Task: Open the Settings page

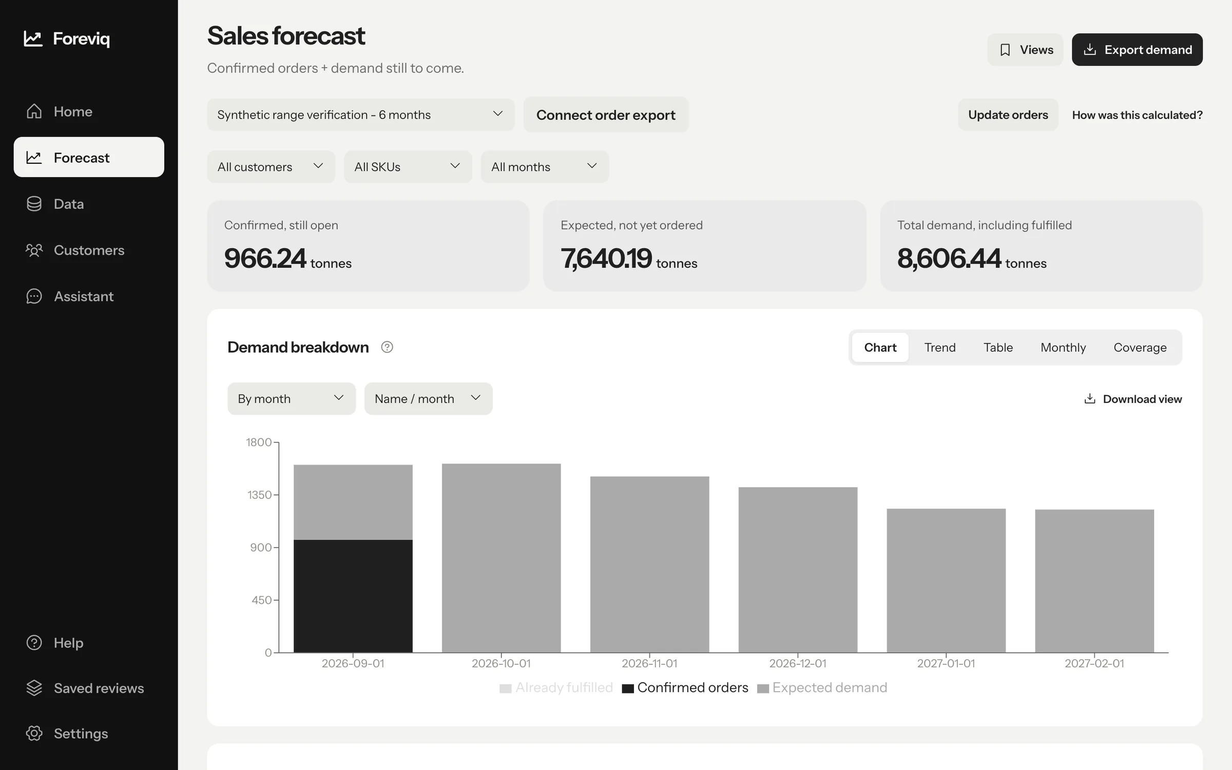Action: 89,733
